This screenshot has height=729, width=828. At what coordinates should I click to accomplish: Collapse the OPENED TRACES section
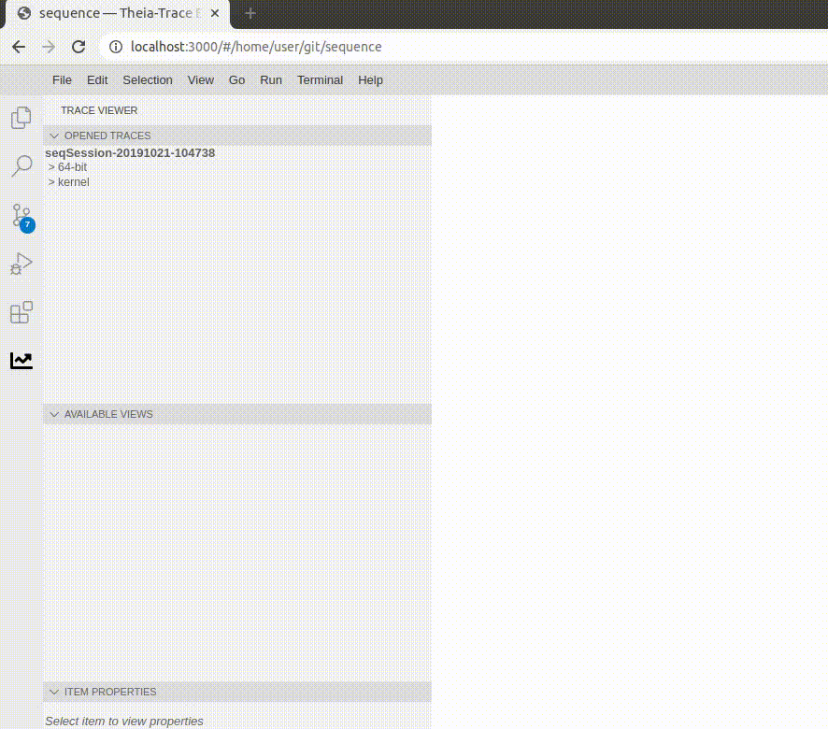54,136
